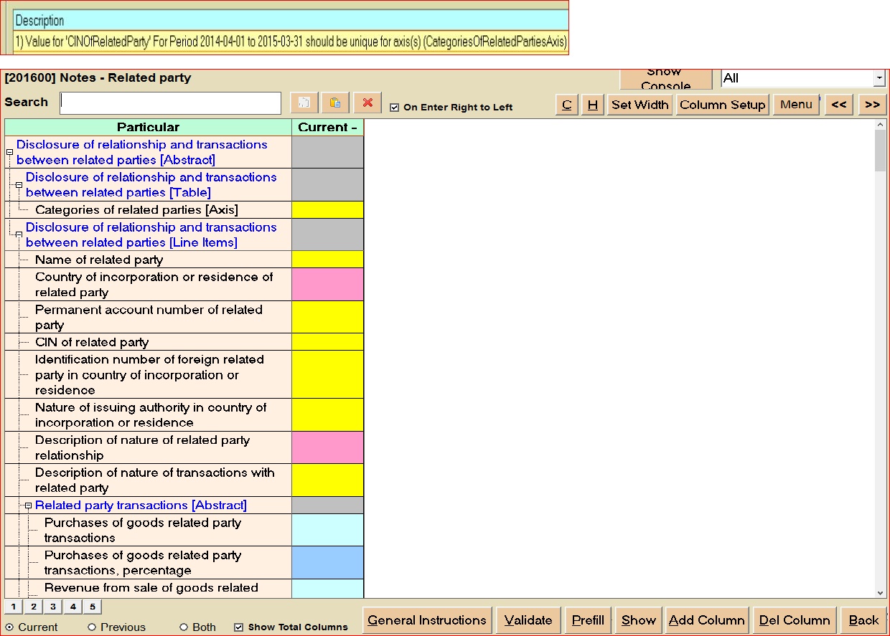This screenshot has width=890, height=636.
Task: Go to previous columns with << button
Action: click(x=838, y=105)
